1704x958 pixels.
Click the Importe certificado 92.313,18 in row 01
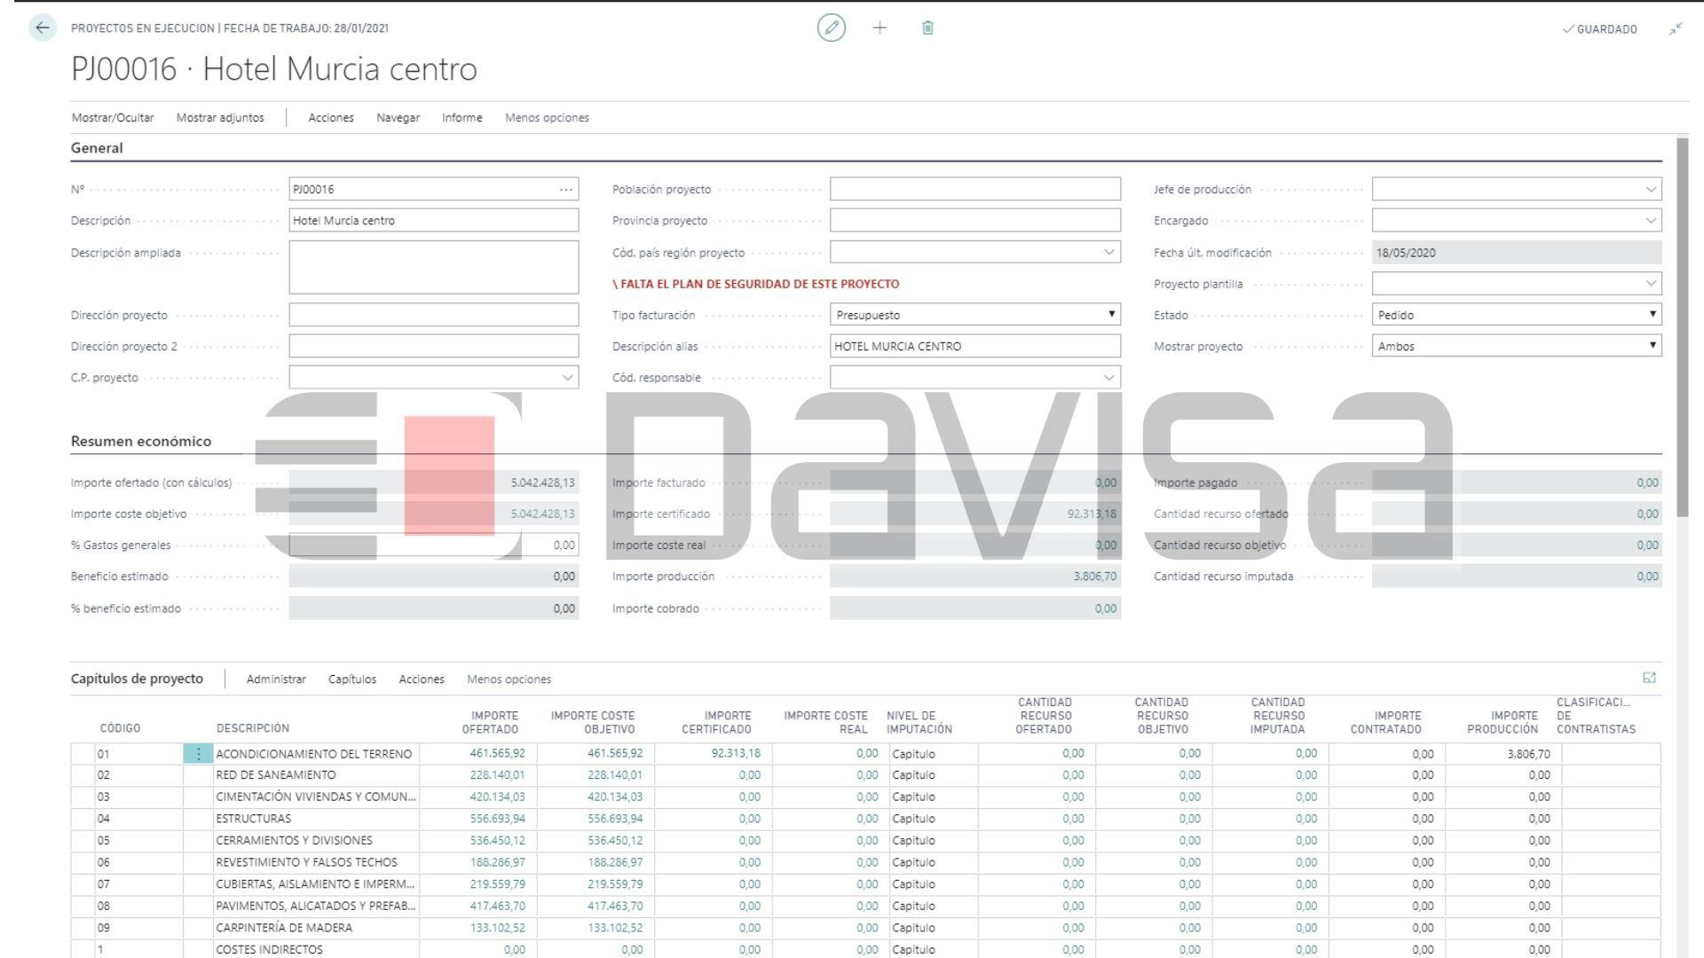point(736,753)
